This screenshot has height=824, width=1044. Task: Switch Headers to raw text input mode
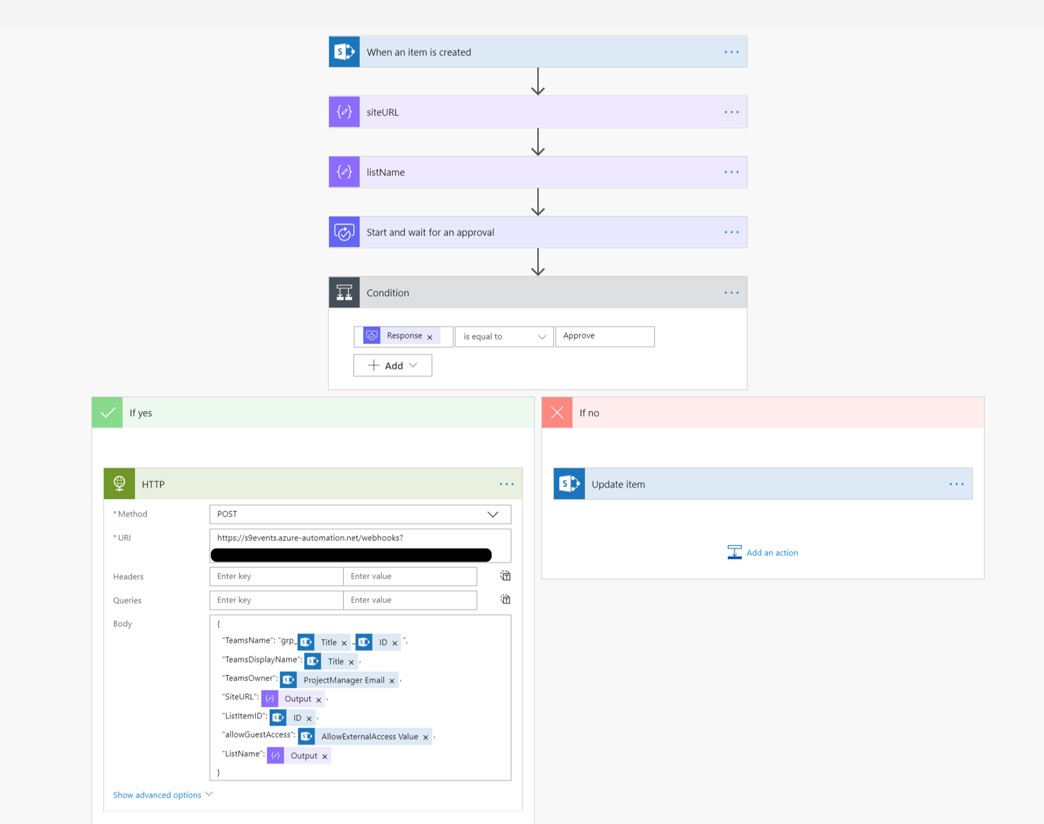pyautogui.click(x=505, y=576)
